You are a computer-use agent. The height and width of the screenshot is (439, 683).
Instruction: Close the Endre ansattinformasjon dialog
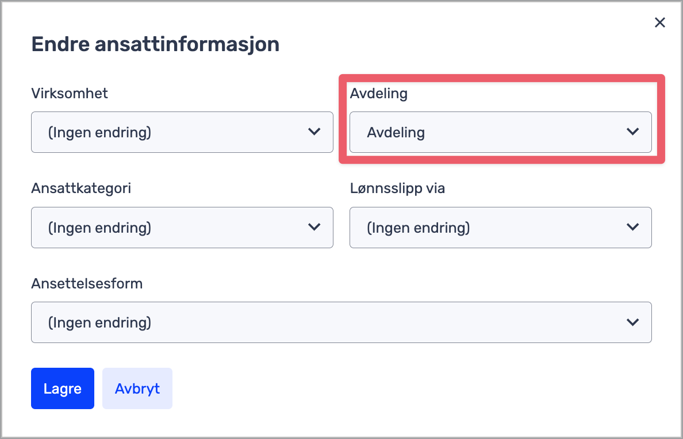click(x=660, y=22)
